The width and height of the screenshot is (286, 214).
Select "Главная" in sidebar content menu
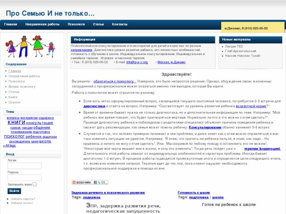tap(15, 71)
